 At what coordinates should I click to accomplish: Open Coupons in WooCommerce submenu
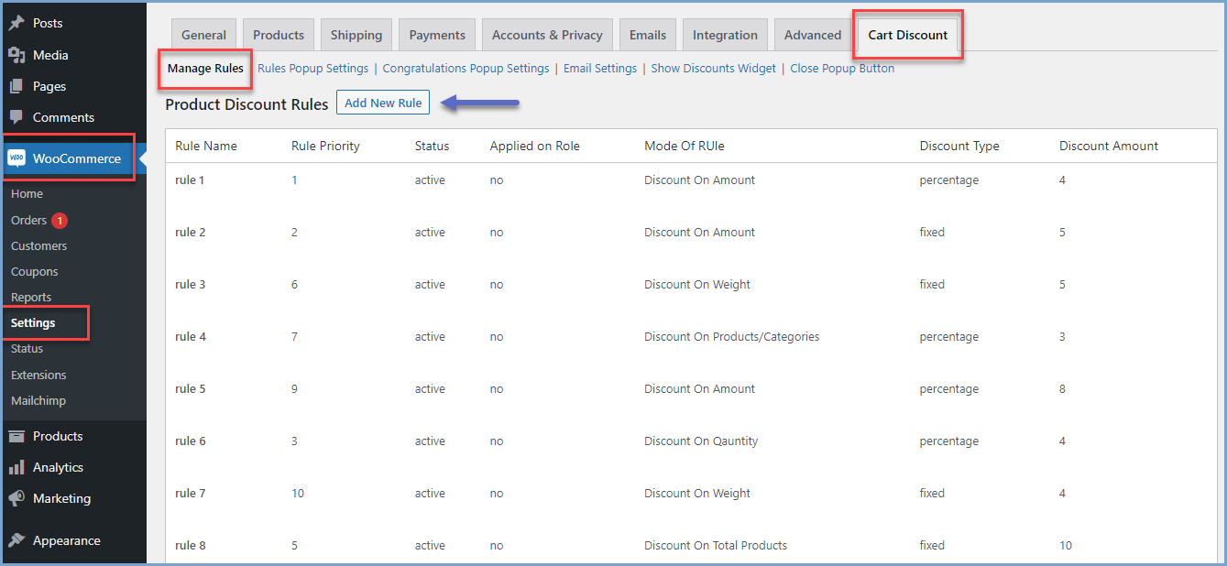point(34,272)
